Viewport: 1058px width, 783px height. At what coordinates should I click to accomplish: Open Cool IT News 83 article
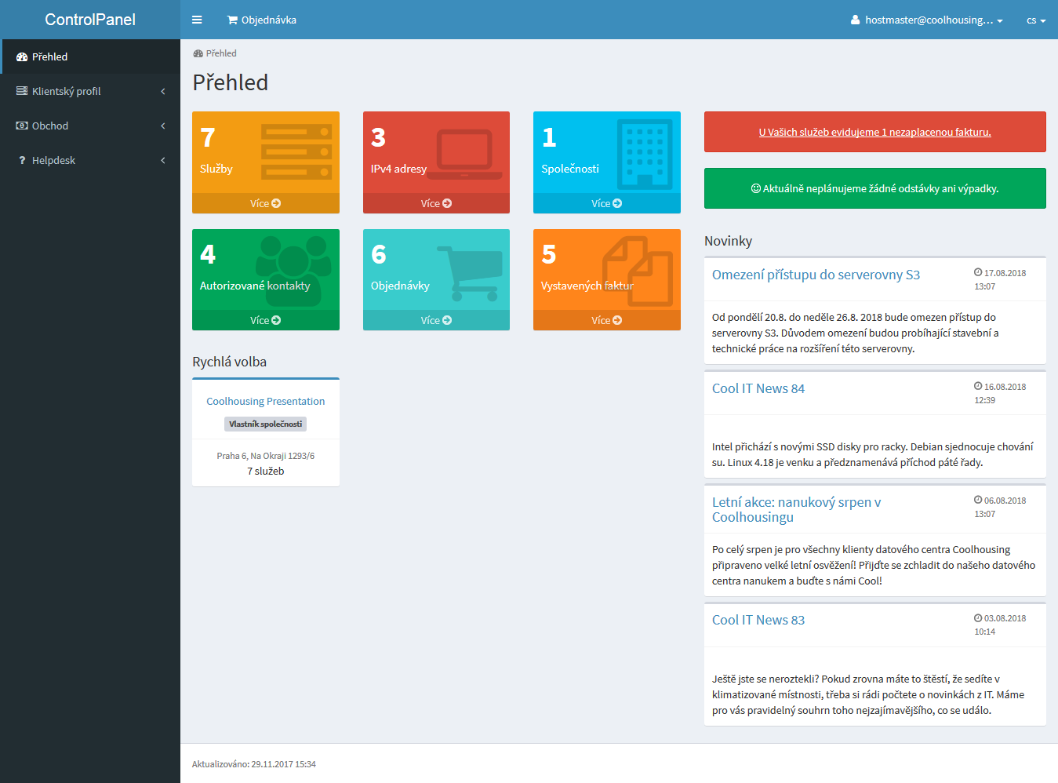(758, 620)
